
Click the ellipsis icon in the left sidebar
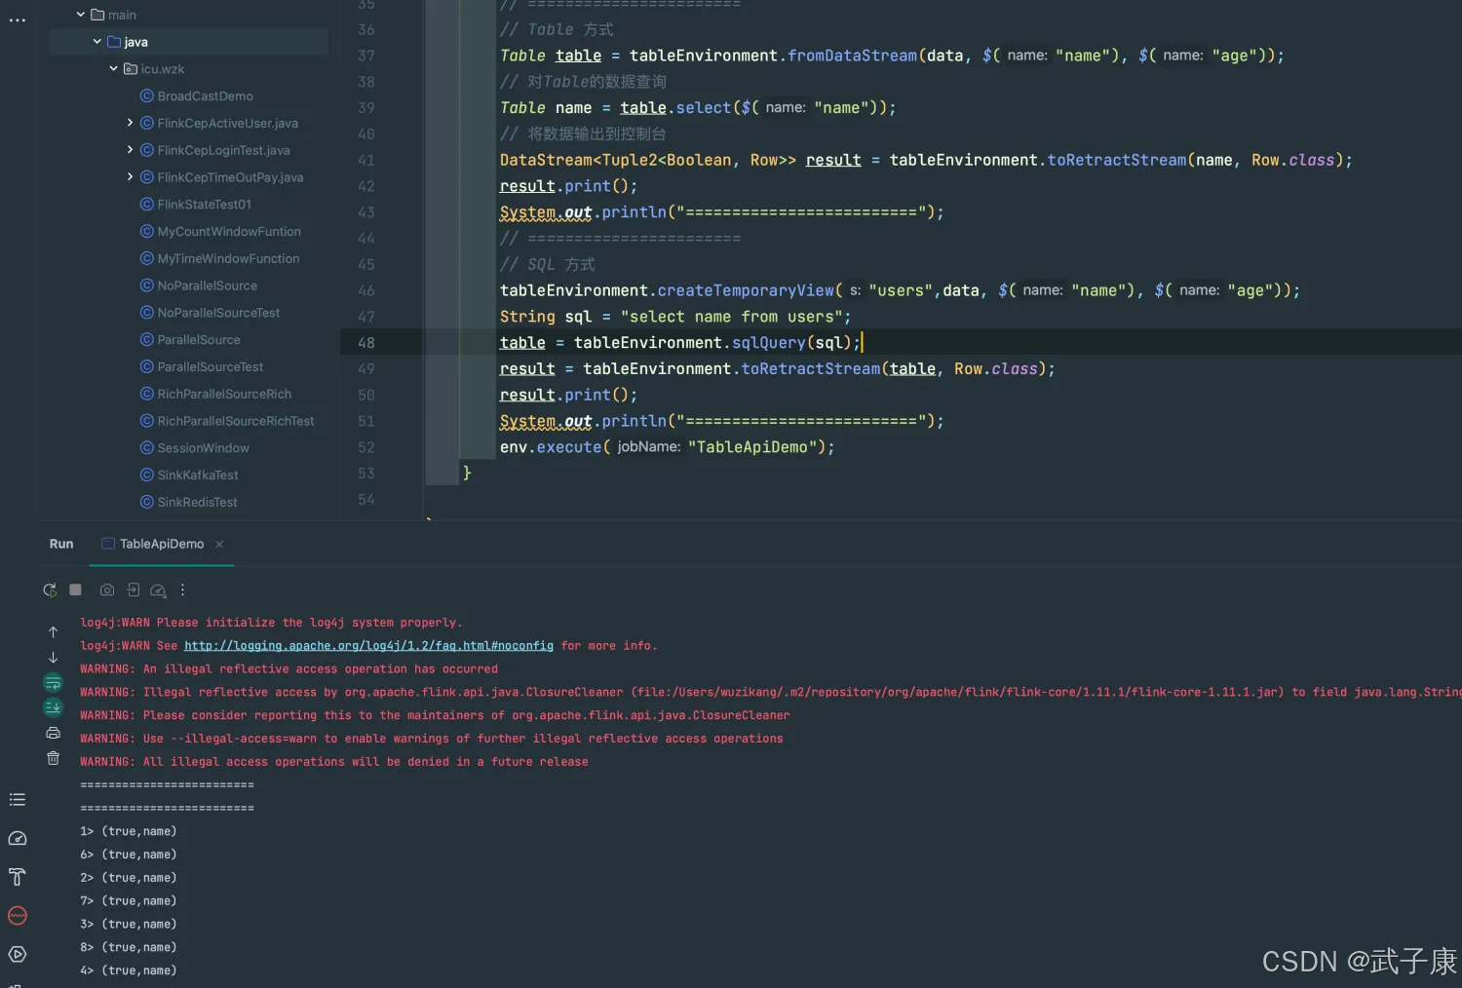tap(18, 19)
